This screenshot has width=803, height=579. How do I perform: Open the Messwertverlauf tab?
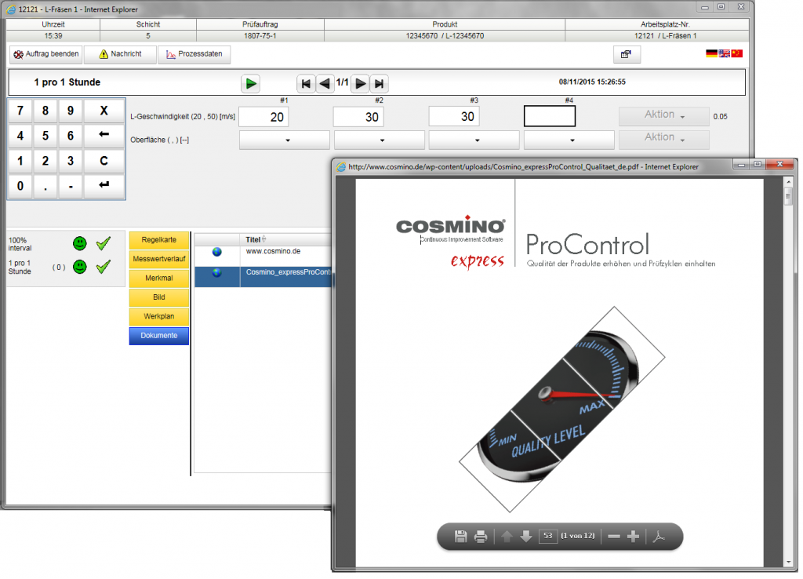click(x=158, y=259)
